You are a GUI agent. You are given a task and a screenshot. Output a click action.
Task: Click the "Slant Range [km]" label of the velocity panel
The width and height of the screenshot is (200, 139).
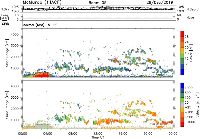click(x=7, y=105)
